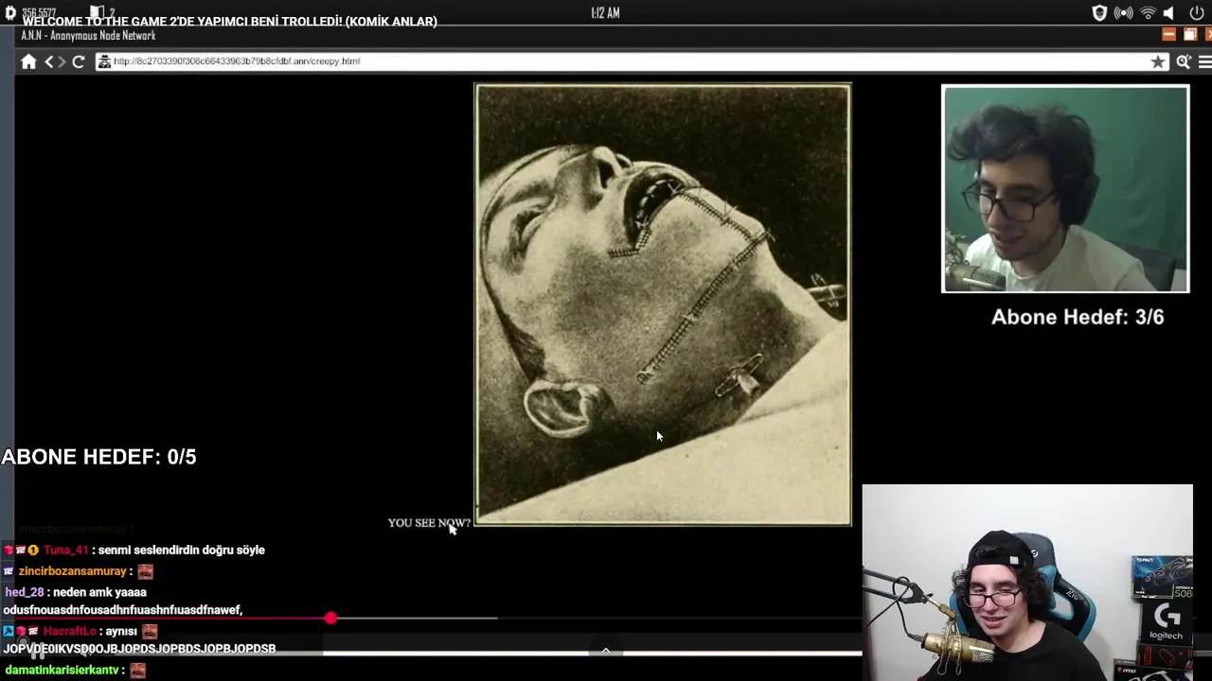Open the A.N.N browser hamburger menu
Screen dimensions: 1212x681
(x=1204, y=61)
